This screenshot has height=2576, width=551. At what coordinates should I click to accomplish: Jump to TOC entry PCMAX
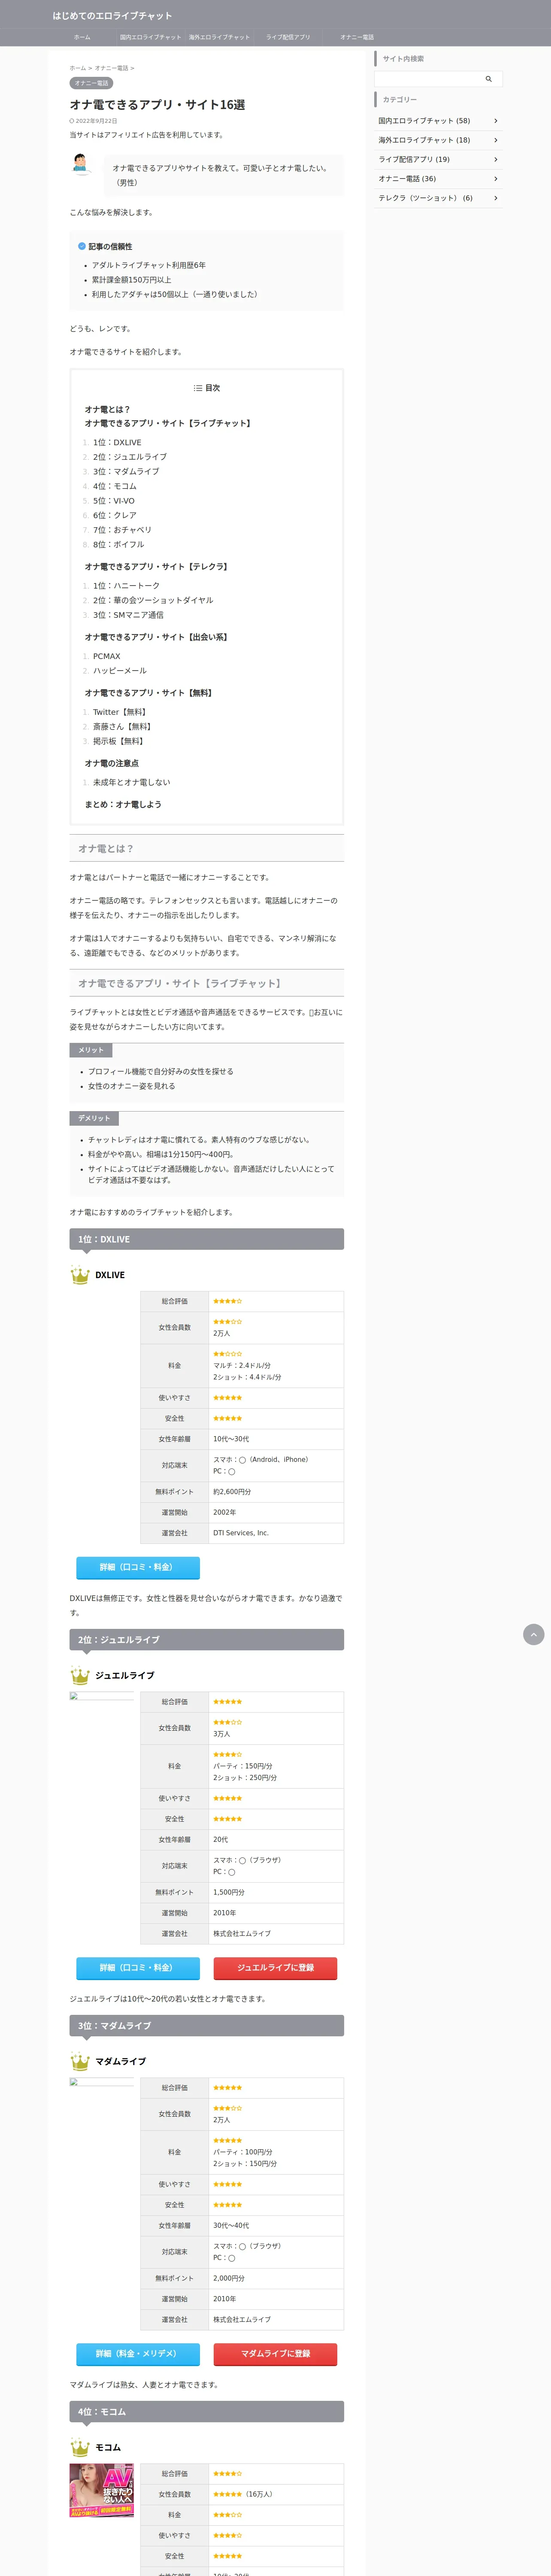pyautogui.click(x=107, y=656)
